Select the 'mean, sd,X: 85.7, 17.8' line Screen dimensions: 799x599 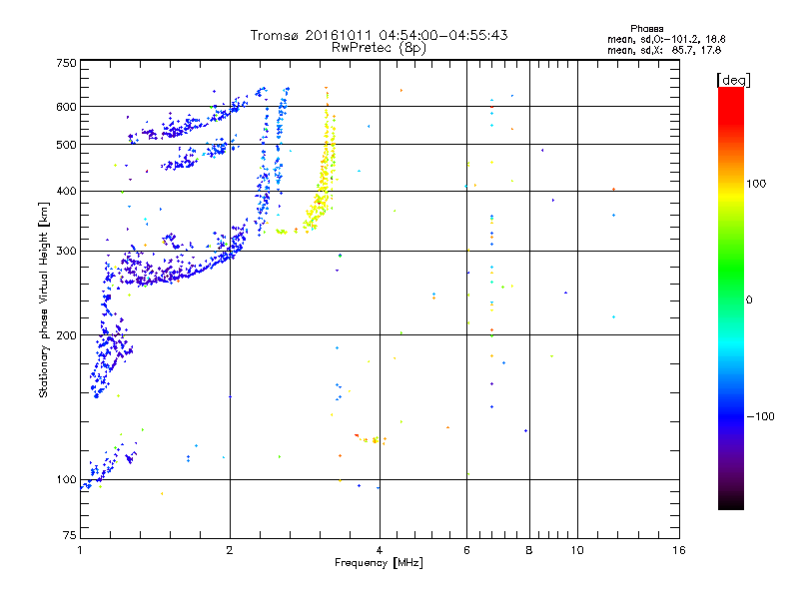click(x=664, y=50)
